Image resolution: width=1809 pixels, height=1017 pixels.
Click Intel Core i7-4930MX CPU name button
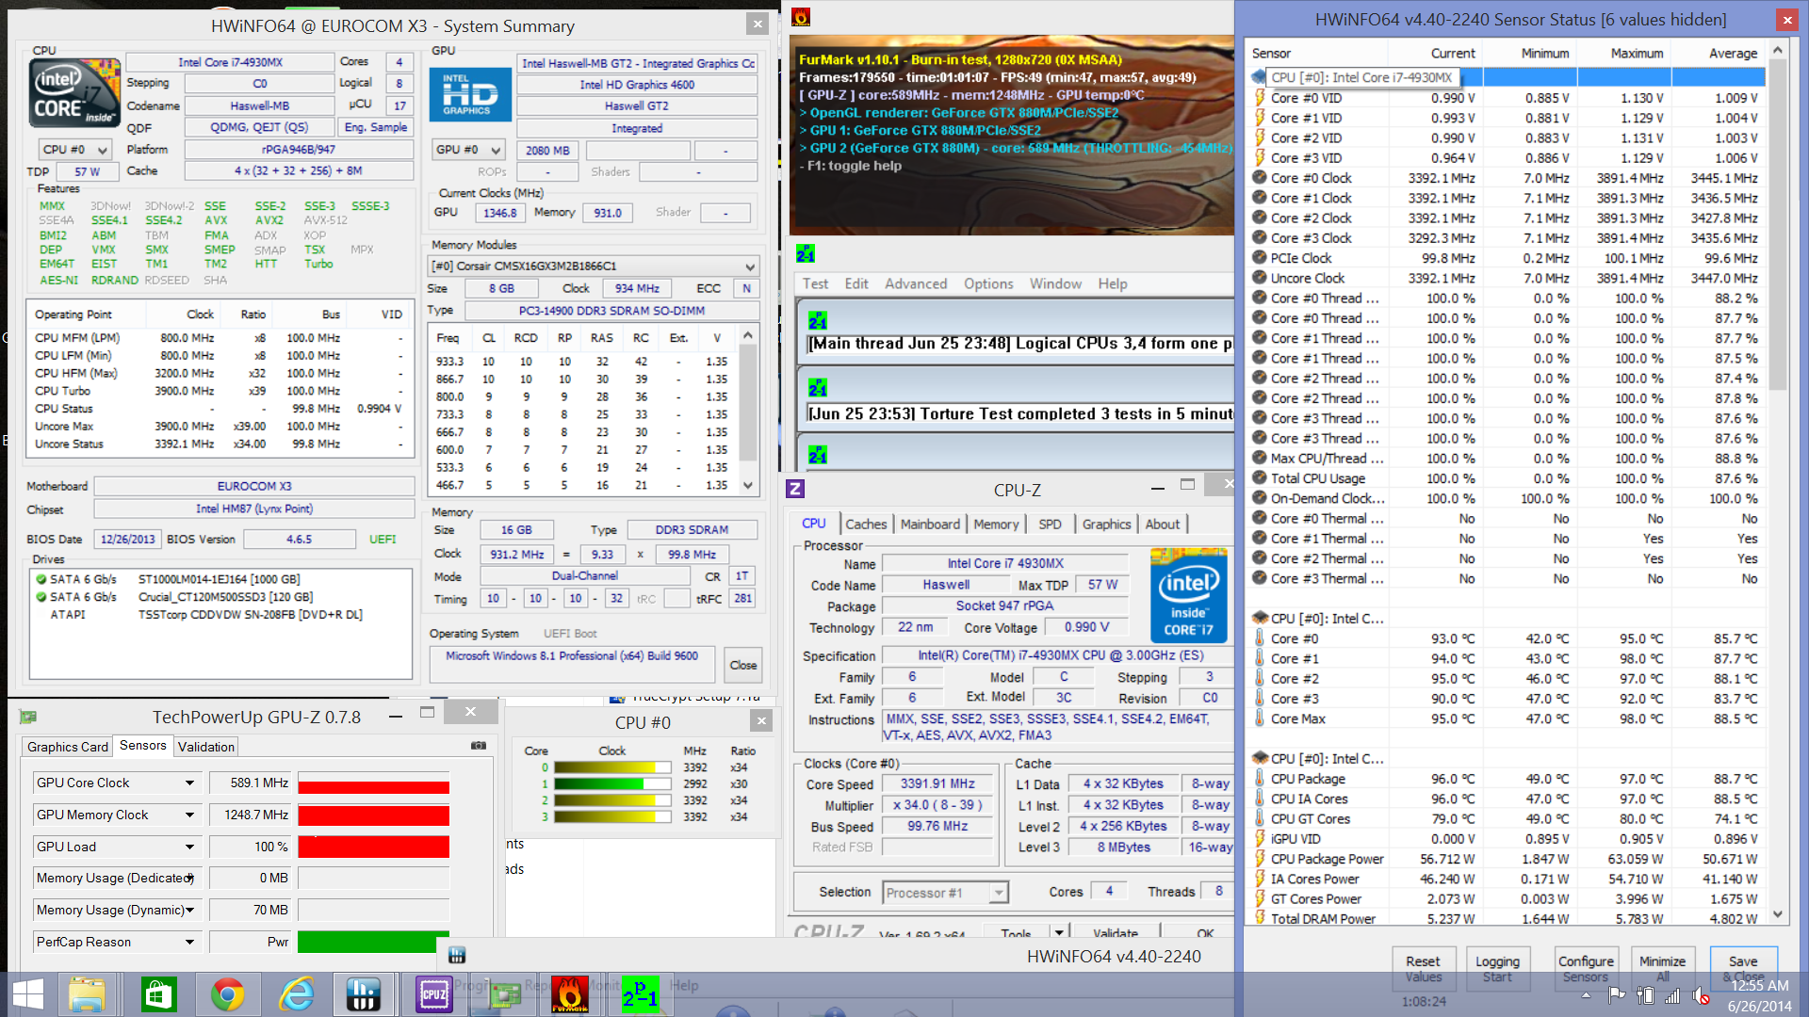[230, 62]
